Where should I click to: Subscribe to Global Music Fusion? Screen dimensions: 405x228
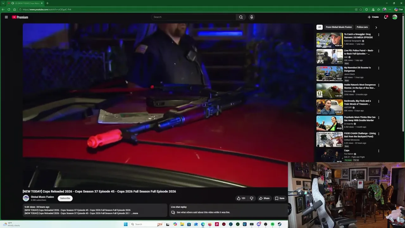click(x=65, y=198)
